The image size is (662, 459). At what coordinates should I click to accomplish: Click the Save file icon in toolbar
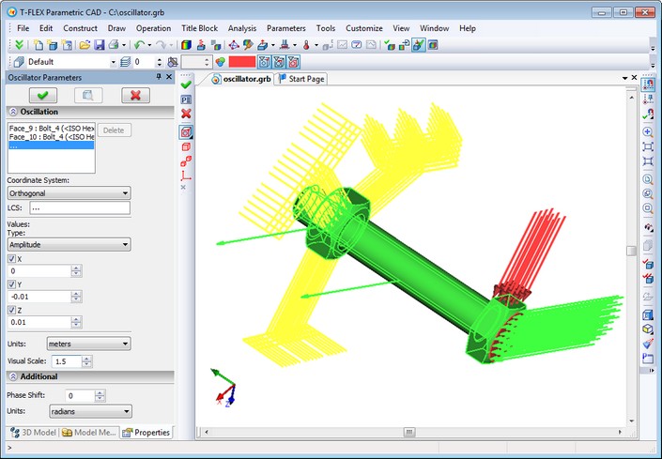coord(98,44)
